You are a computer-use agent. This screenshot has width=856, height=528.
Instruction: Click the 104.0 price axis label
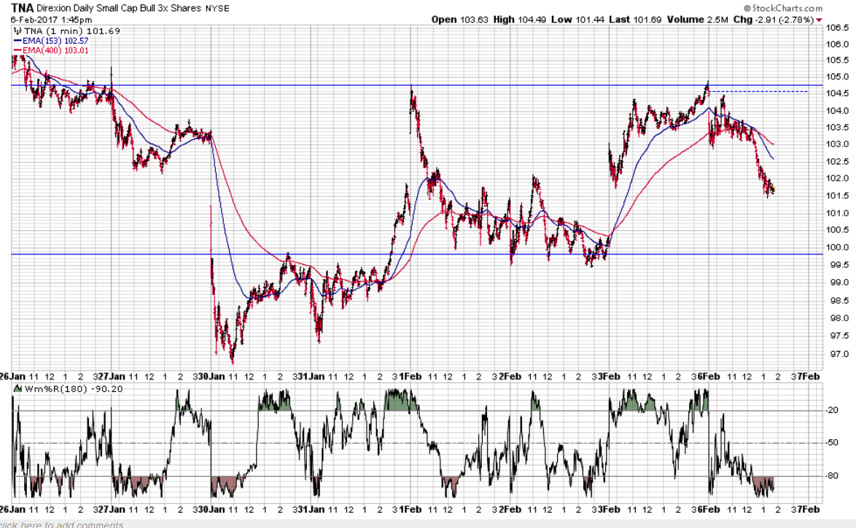click(x=838, y=111)
